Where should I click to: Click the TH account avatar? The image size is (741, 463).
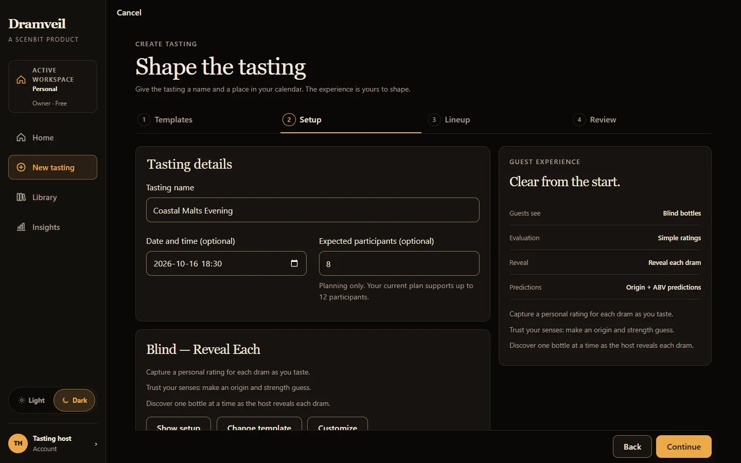click(x=18, y=443)
